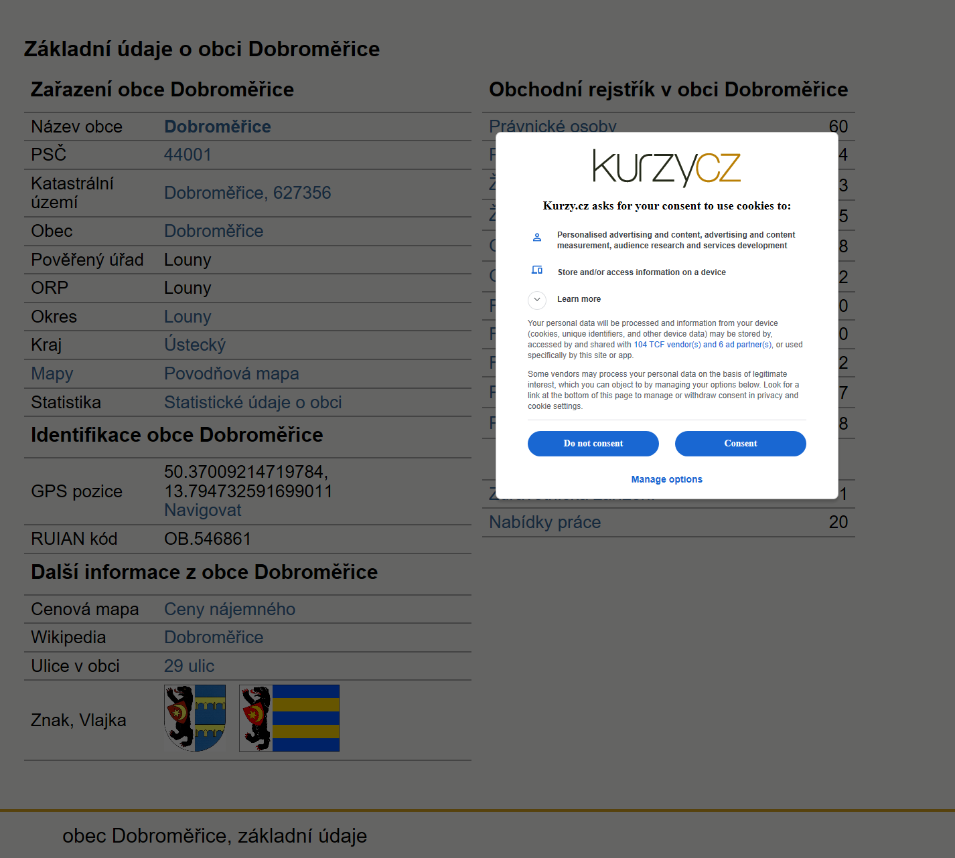Viewport: 955px width, 858px height.
Task: Click the Do not consent button
Action: coord(593,444)
